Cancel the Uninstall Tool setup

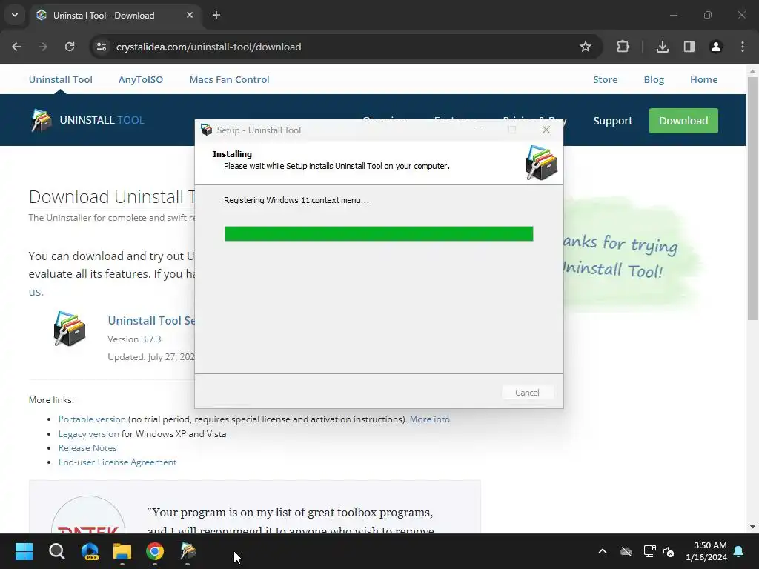(527, 393)
